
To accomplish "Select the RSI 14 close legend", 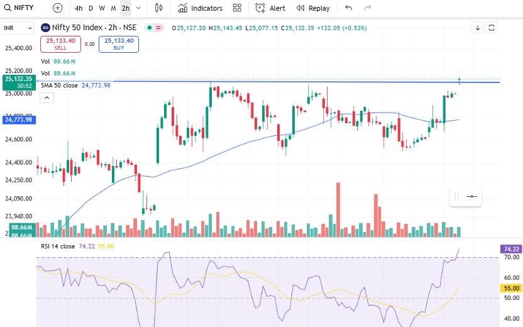I will point(77,247).
